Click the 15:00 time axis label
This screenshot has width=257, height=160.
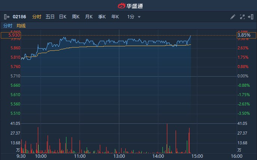pos(197,156)
